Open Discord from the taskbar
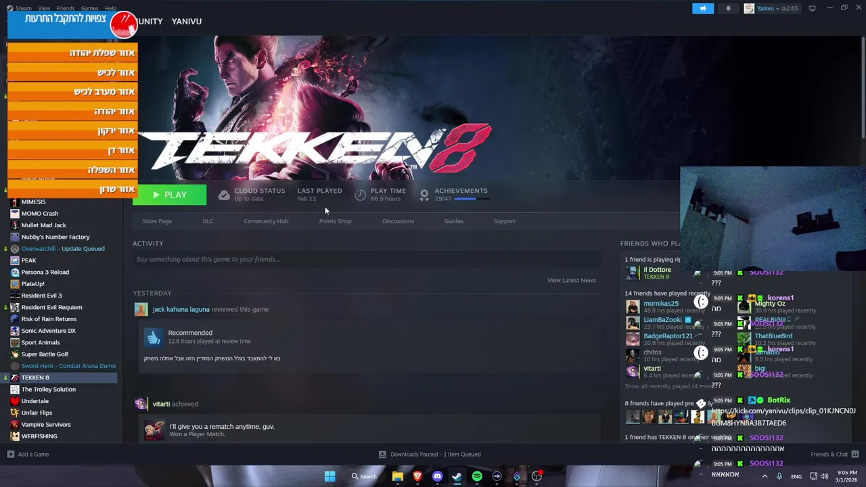Screen dimensions: 866x487 pyautogui.click(x=437, y=476)
